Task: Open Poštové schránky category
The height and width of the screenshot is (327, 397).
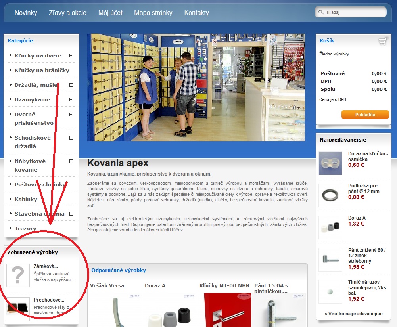Action: pos(40,184)
